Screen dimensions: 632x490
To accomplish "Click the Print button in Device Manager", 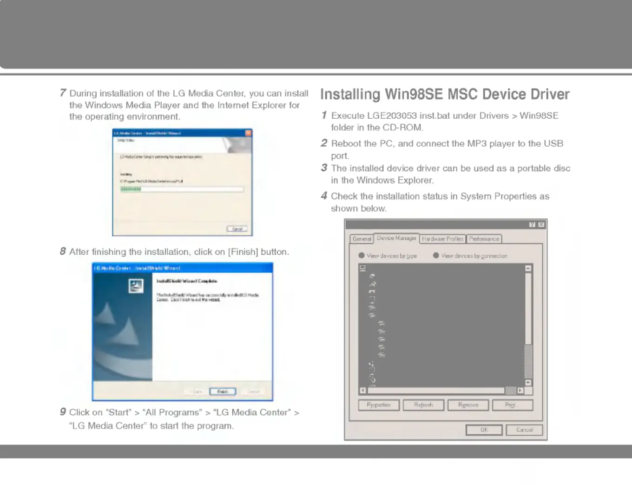I will [x=512, y=405].
